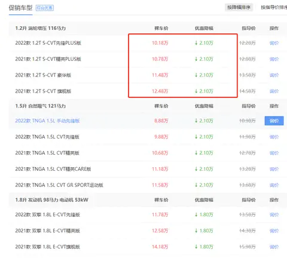The image size is (287, 258).
Task: Click 询价 for 2021款 1.2T S-CVT精英PLUS版
Action: click(274, 59)
